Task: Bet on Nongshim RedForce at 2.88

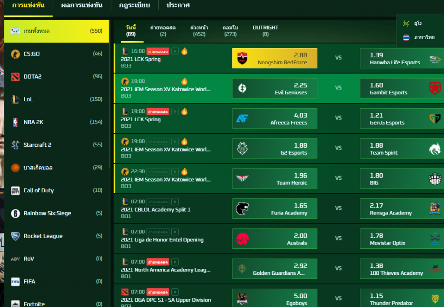Action: [x=274, y=58]
